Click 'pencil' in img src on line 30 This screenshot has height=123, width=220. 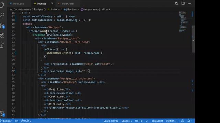pyautogui.click(x=63, y=64)
